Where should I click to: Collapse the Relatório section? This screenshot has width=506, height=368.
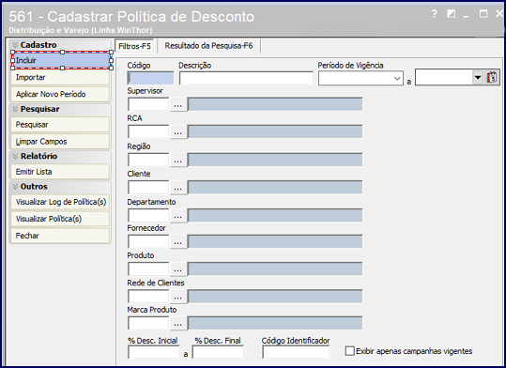(x=15, y=156)
